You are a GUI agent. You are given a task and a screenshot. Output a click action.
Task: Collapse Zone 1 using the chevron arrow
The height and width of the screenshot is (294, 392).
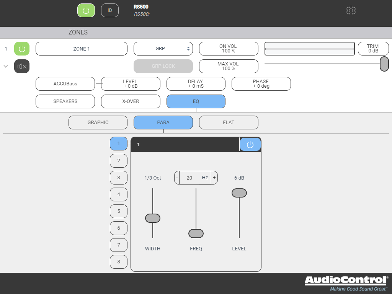pyautogui.click(x=6, y=66)
